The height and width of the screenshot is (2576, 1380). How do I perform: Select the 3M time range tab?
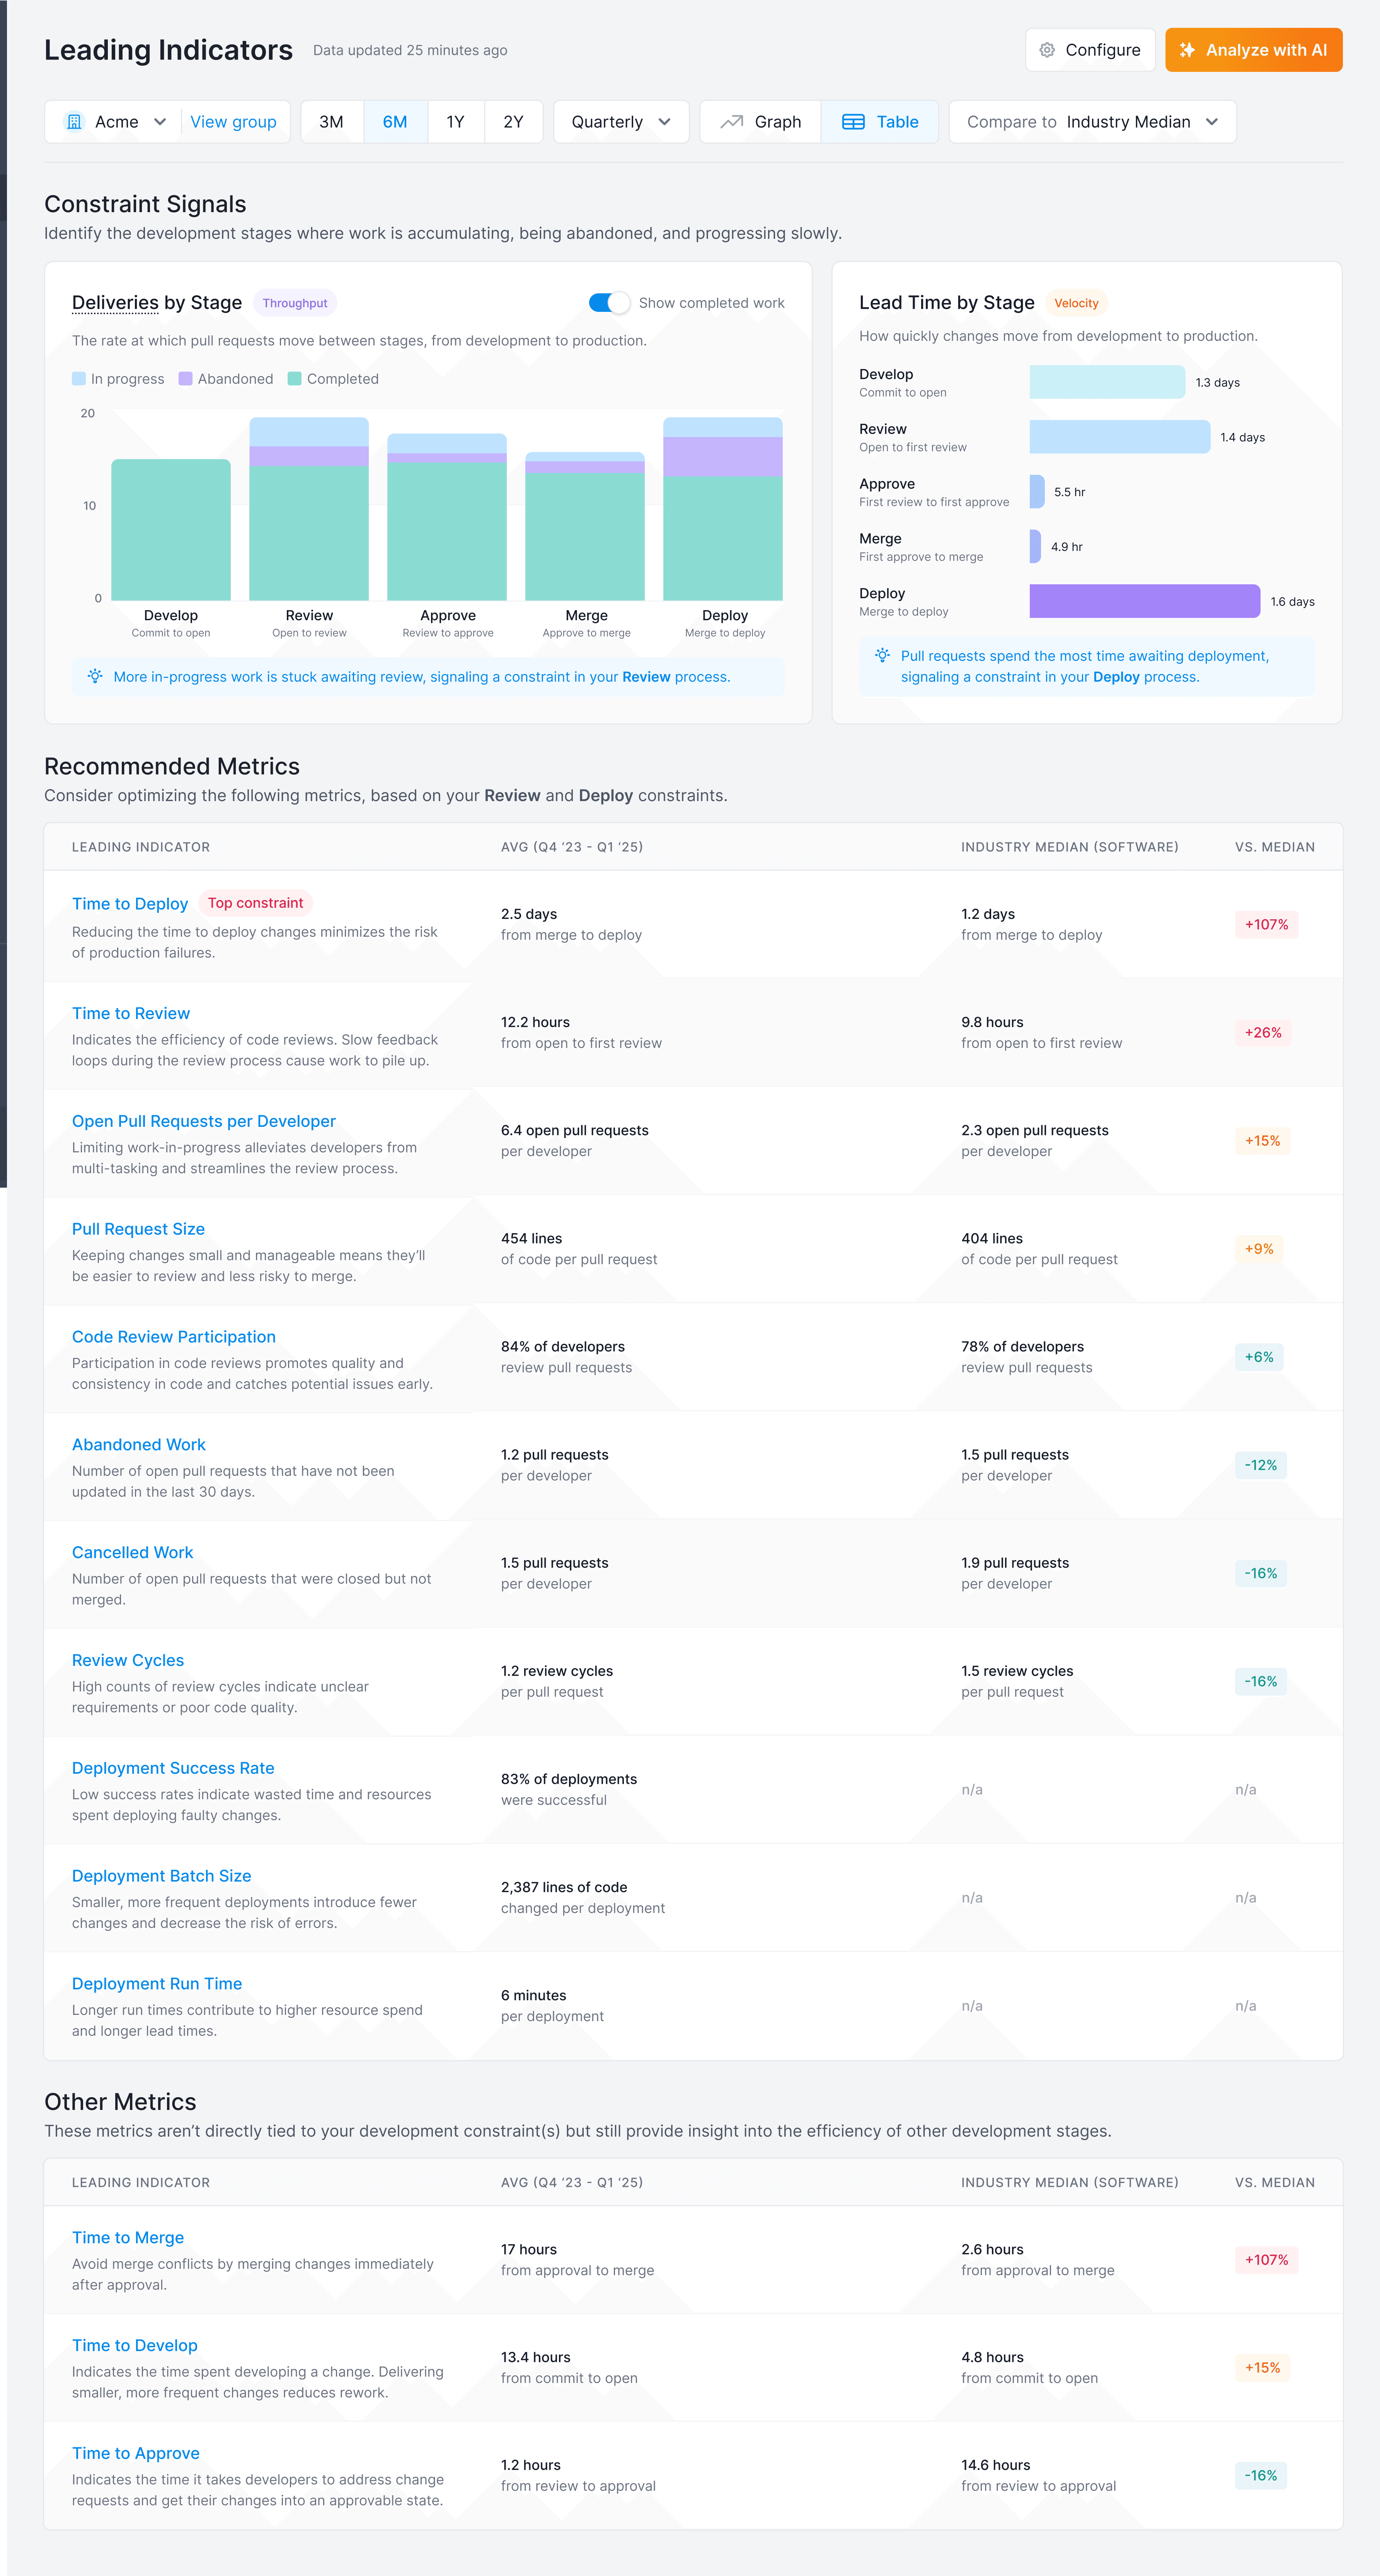(x=331, y=122)
